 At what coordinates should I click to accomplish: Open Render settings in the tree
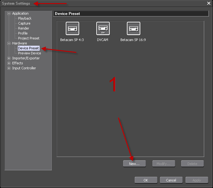coord(23,28)
